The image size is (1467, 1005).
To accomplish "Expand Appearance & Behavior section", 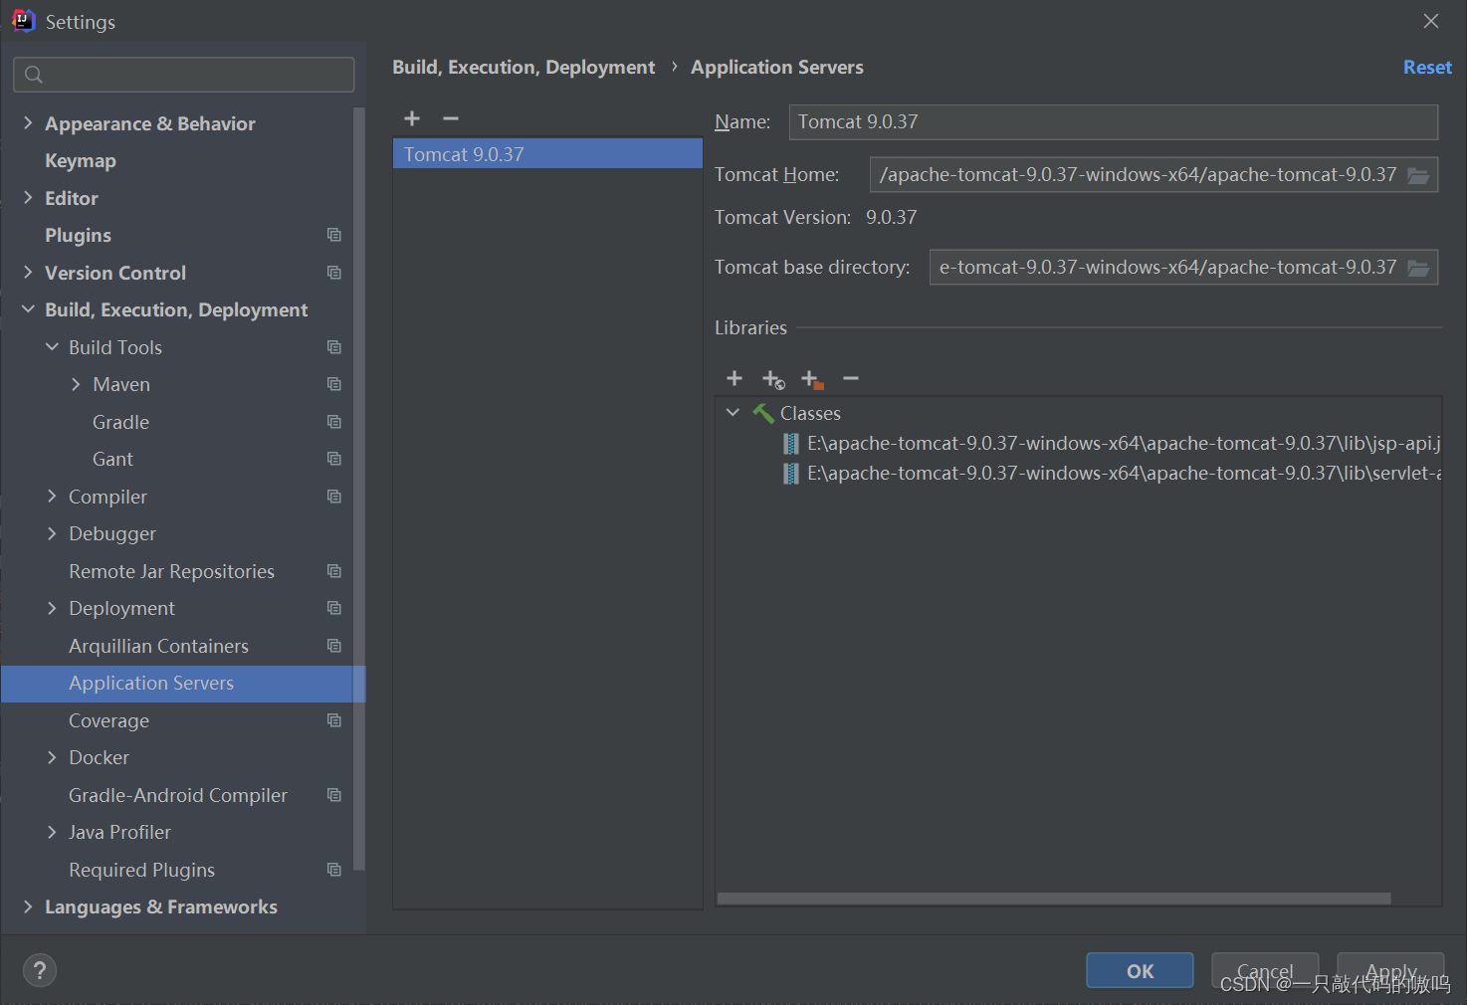I will pyautogui.click(x=28, y=123).
